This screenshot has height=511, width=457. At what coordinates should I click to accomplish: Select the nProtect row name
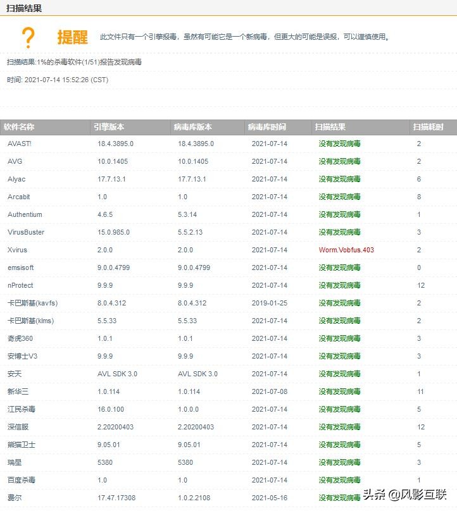click(20, 285)
